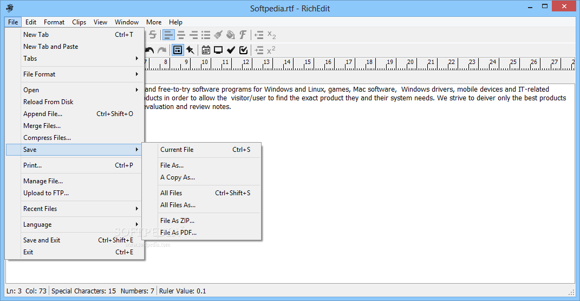Open the Clips menu
Screen dimensions: 580x301
pos(79,22)
